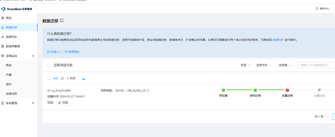The height and width of the screenshot is (137, 335).
Task: Click the OceanBase migration service logo
Action: (17, 9)
